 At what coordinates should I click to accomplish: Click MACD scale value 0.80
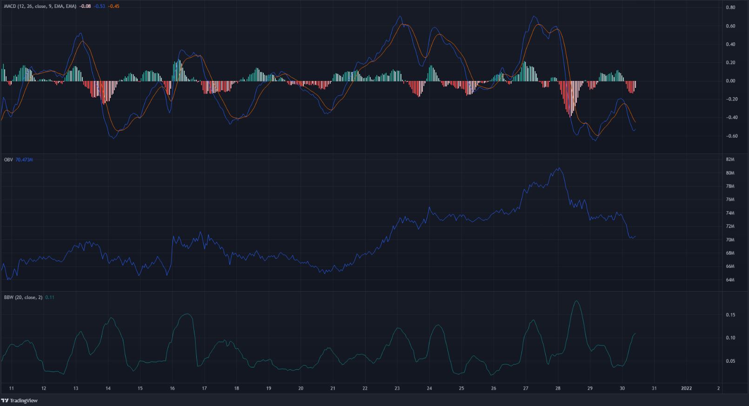[x=730, y=8]
